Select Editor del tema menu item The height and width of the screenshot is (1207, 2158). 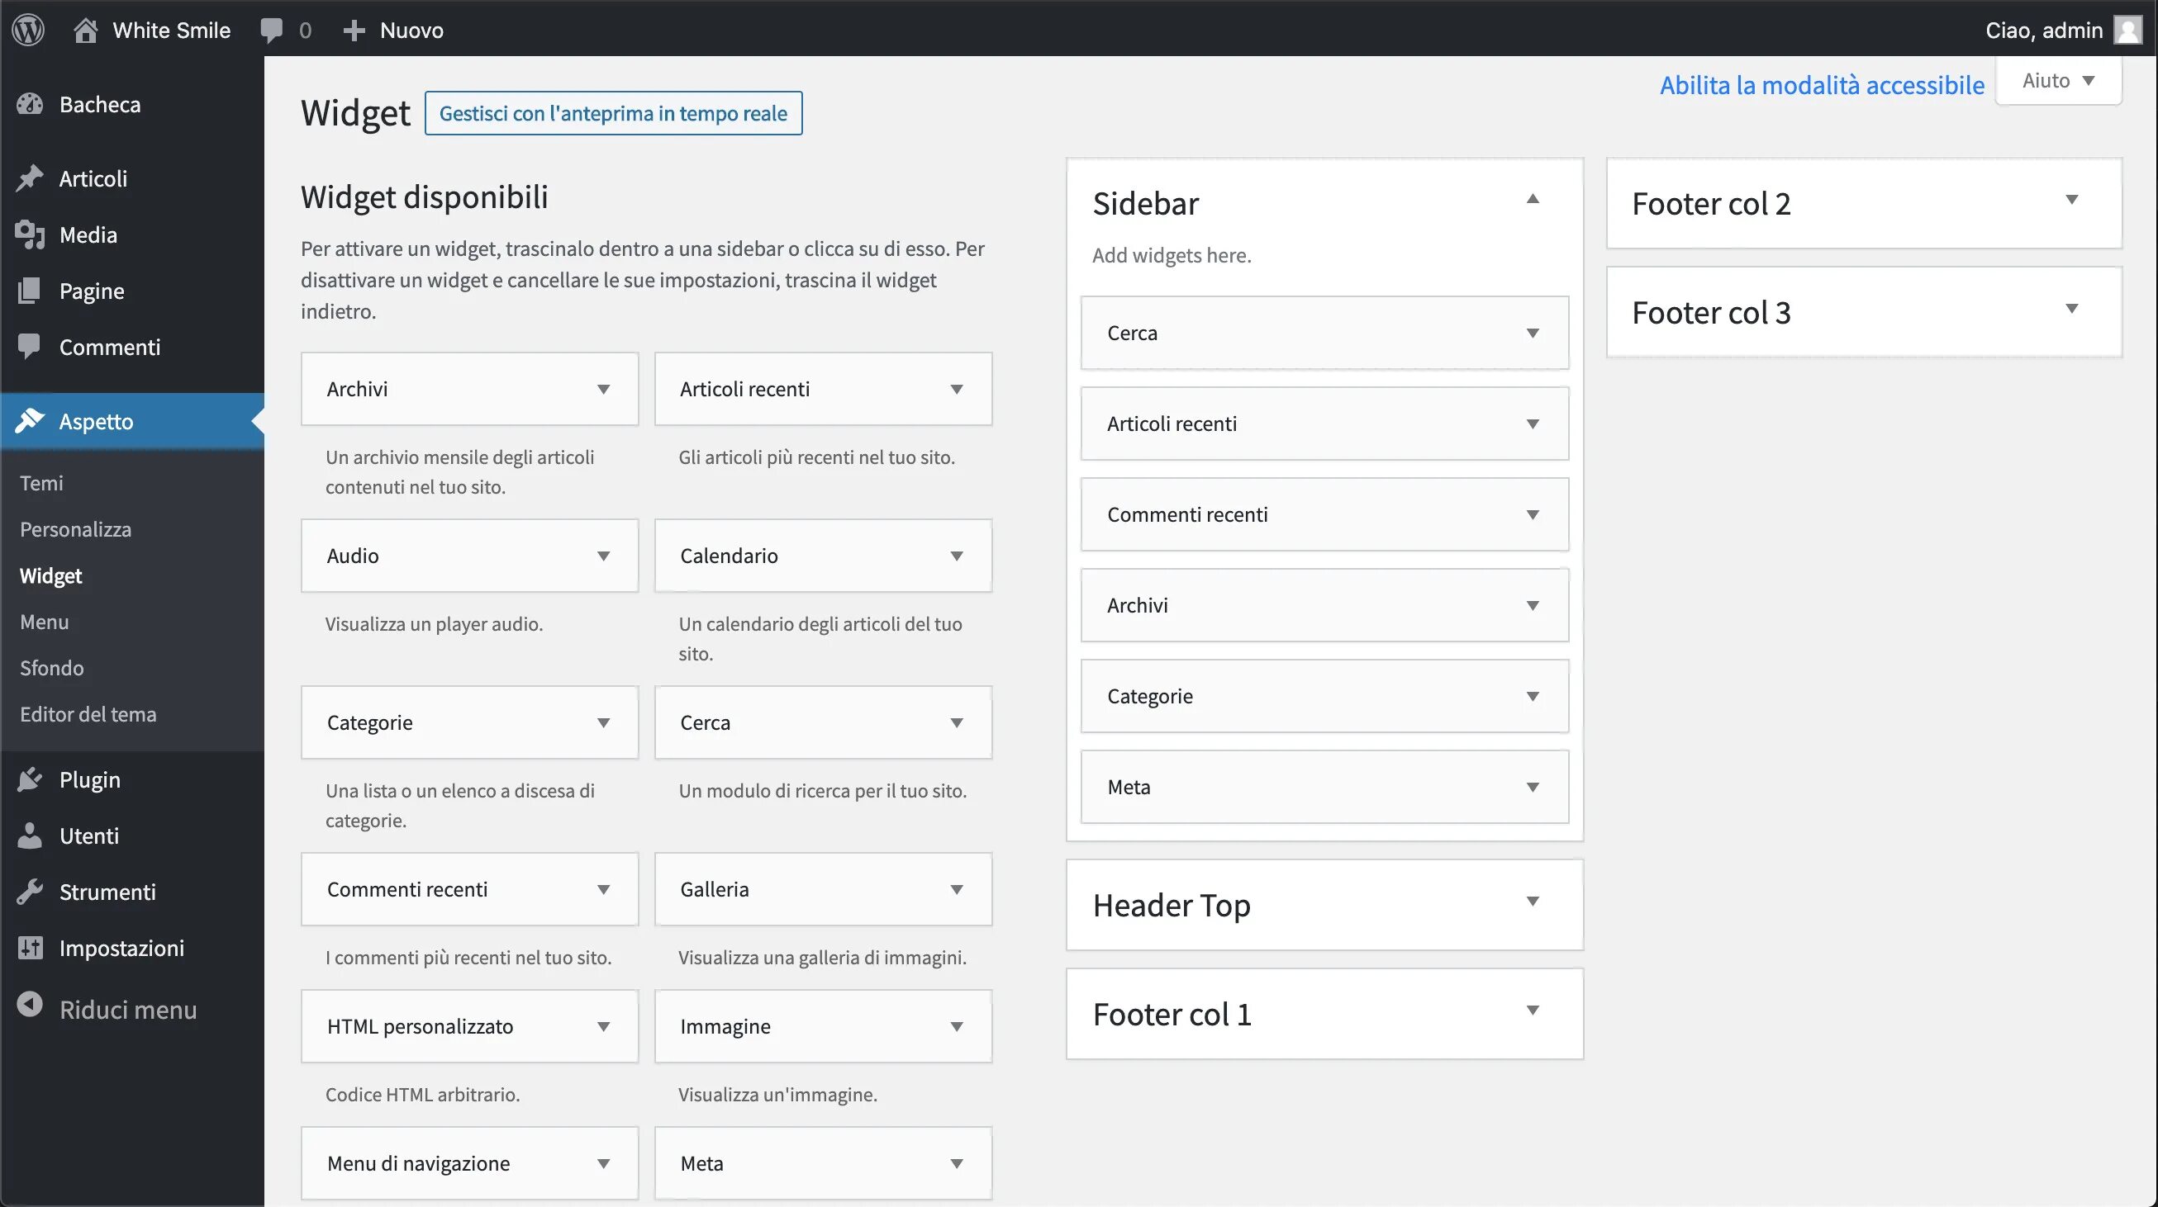(x=88, y=714)
